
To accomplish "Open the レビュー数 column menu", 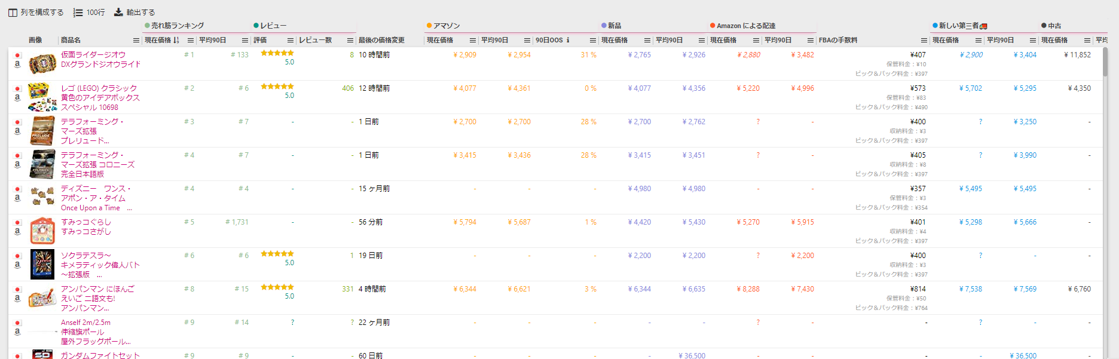I will point(350,41).
